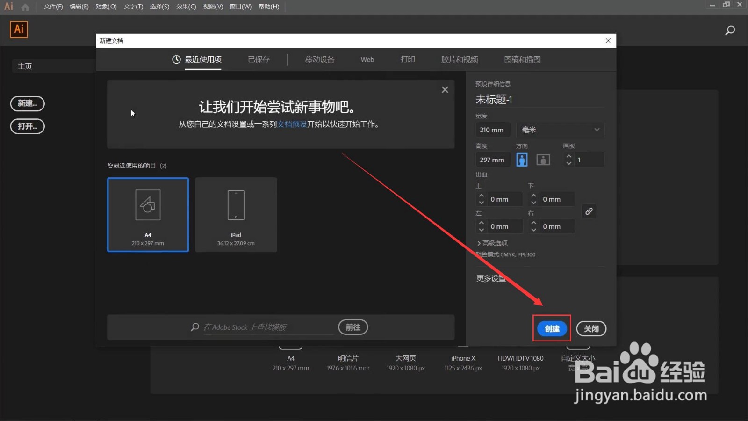This screenshot has height=421, width=748.
Task: Click the Ai logo in the sidebar
Action: click(x=19, y=29)
